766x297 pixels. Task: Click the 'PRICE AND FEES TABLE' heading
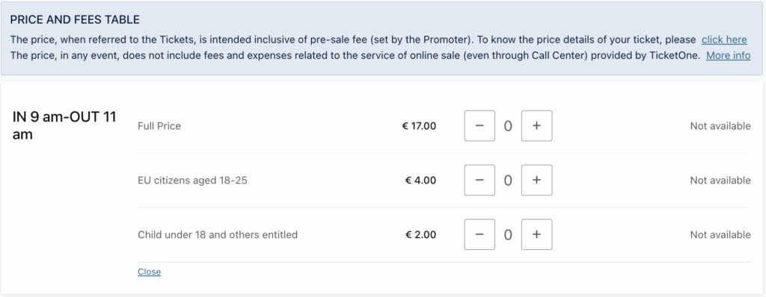click(75, 20)
